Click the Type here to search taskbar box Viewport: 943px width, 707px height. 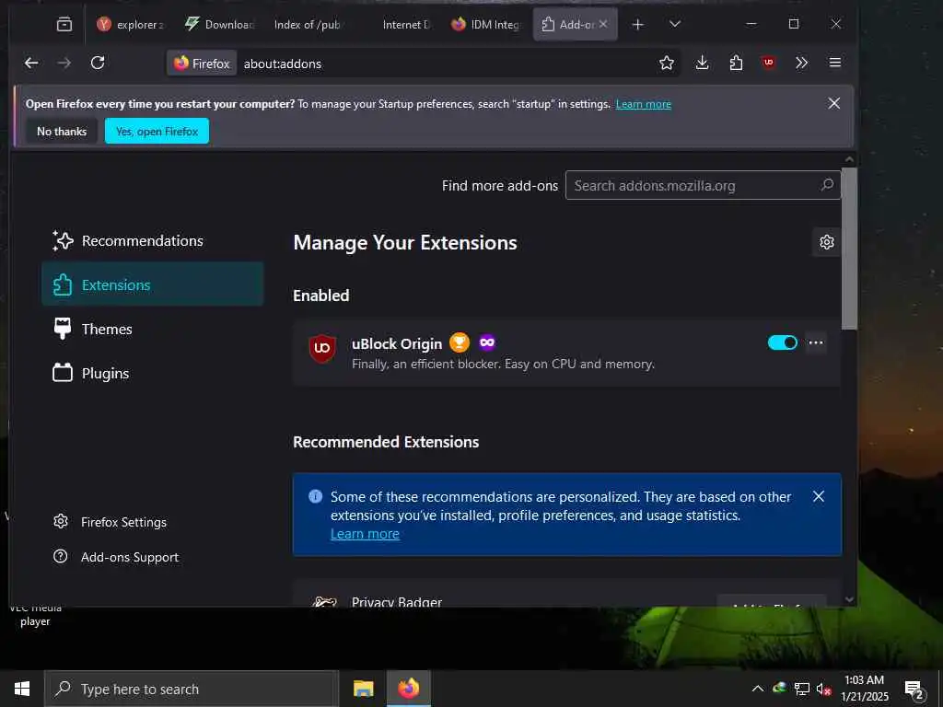coord(192,689)
